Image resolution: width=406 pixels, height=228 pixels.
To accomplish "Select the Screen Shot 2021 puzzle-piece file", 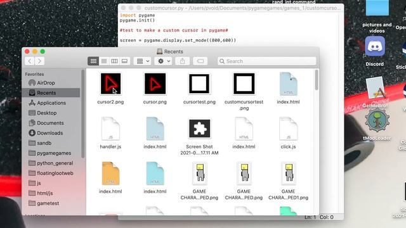I will click(x=199, y=129).
